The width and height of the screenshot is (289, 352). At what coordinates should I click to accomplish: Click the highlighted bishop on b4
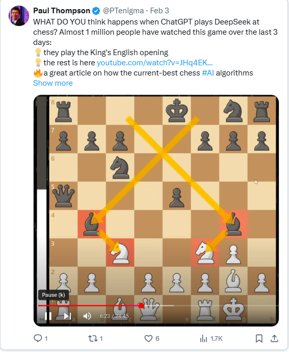(x=92, y=224)
